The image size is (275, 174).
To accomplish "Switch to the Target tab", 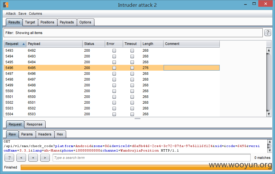I will tap(30, 22).
